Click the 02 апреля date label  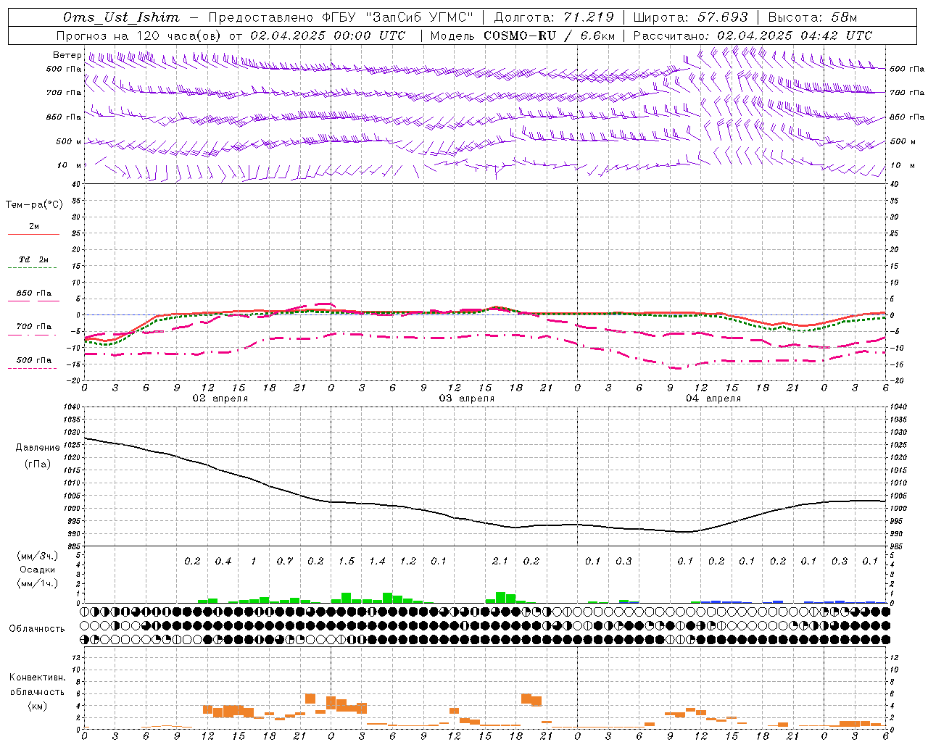(220, 399)
